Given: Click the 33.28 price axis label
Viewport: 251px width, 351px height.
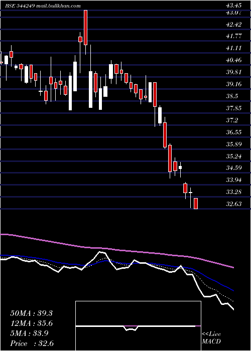Looking at the screenshot, I should pos(234,192).
